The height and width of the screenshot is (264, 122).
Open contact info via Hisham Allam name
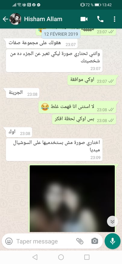coord(43,19)
